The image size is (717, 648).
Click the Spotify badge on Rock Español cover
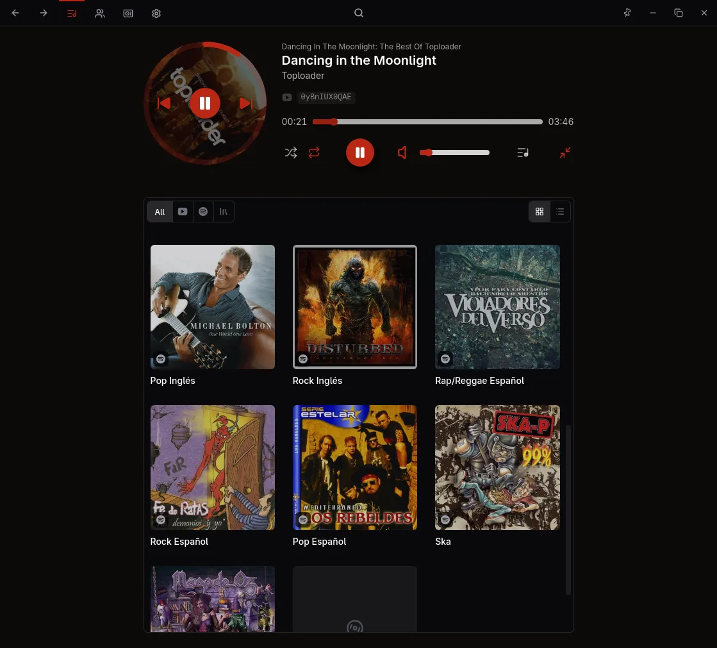(161, 520)
